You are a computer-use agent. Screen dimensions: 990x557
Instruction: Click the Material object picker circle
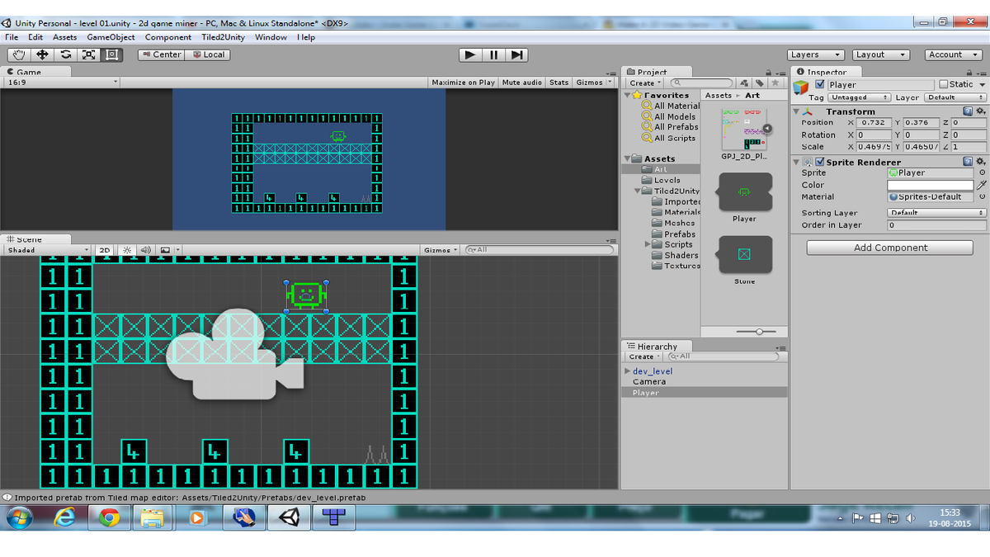982,197
